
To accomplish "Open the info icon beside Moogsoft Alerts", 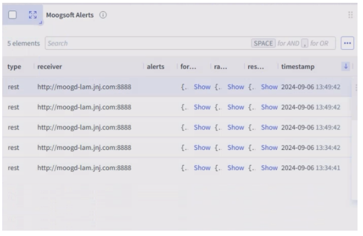I will coord(103,15).
